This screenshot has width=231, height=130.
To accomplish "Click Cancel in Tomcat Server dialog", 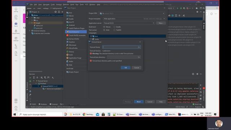I will pyautogui.click(x=136, y=68).
